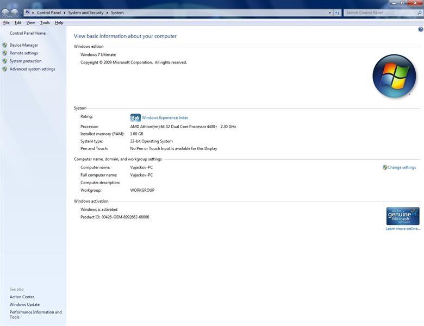Click Learn more online link

[x=403, y=229]
